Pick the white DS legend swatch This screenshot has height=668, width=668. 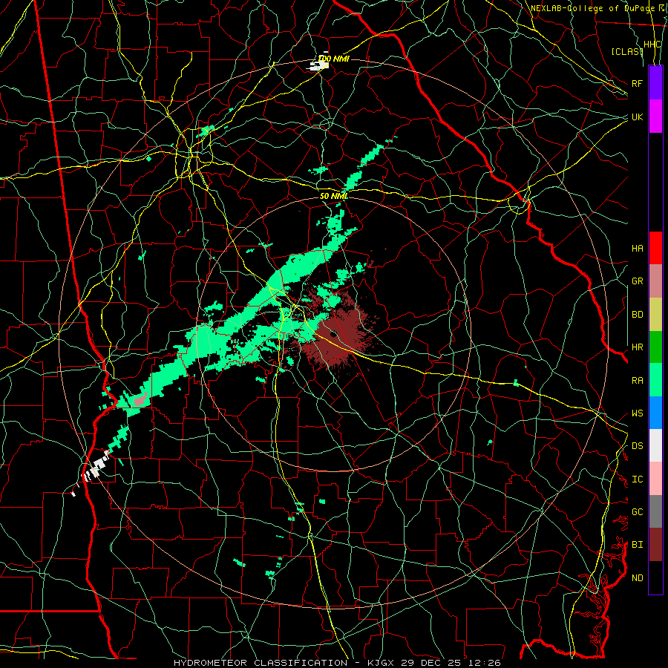click(655, 445)
